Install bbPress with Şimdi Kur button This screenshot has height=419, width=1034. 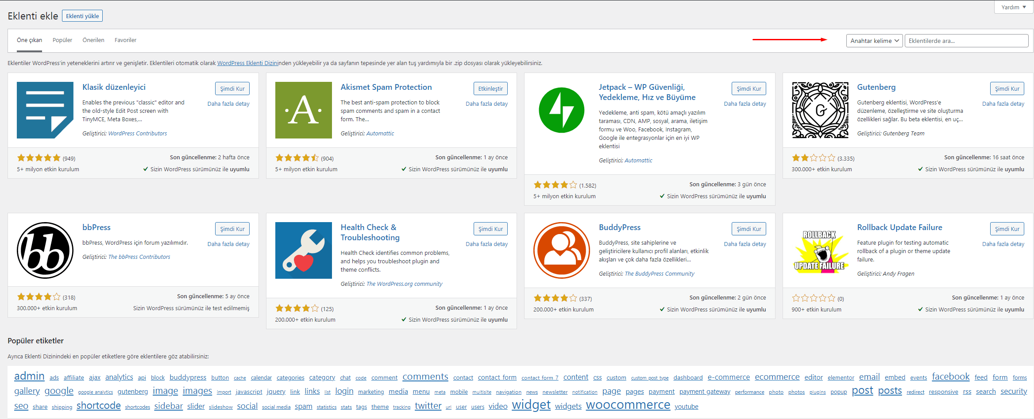coord(232,229)
